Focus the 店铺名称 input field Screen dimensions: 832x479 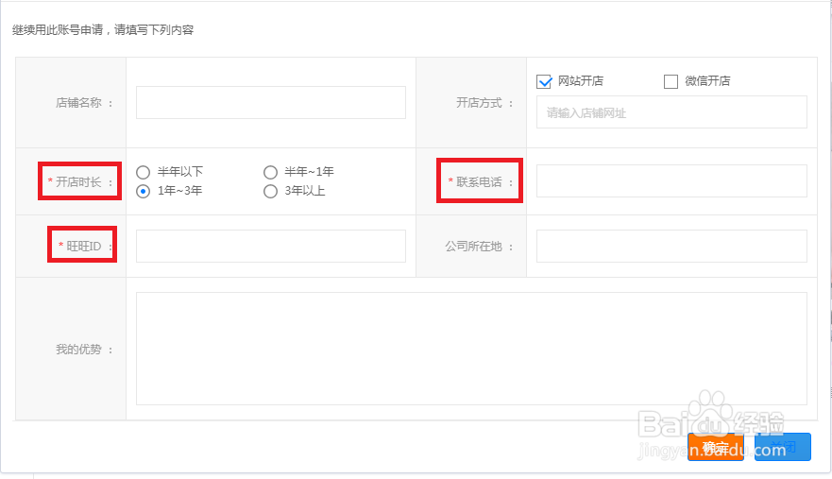pyautogui.click(x=271, y=102)
